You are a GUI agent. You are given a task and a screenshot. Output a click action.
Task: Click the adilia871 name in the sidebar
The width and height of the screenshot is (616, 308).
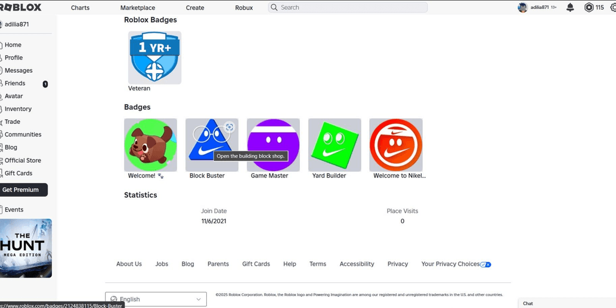coord(17,24)
